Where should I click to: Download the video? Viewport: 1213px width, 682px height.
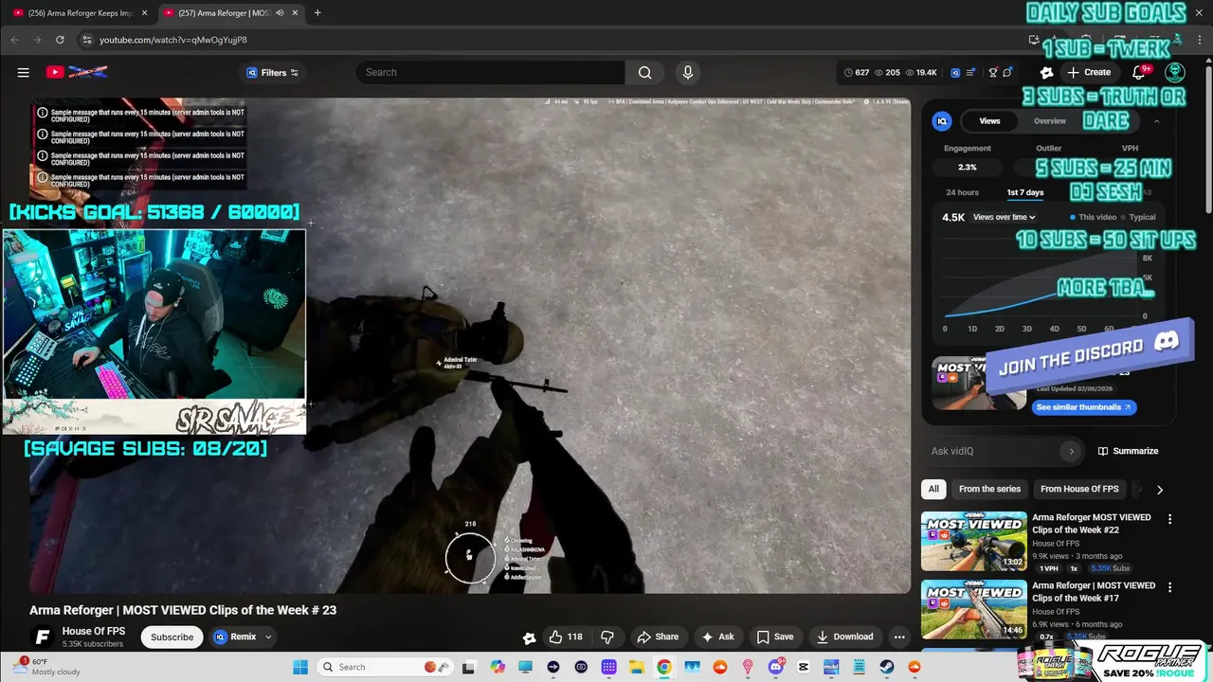tap(844, 637)
